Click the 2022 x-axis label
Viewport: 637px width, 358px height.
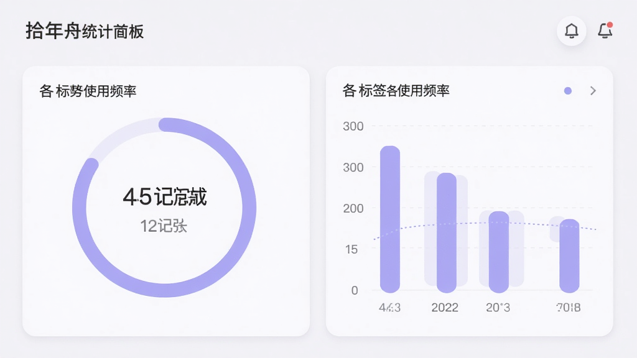click(445, 307)
